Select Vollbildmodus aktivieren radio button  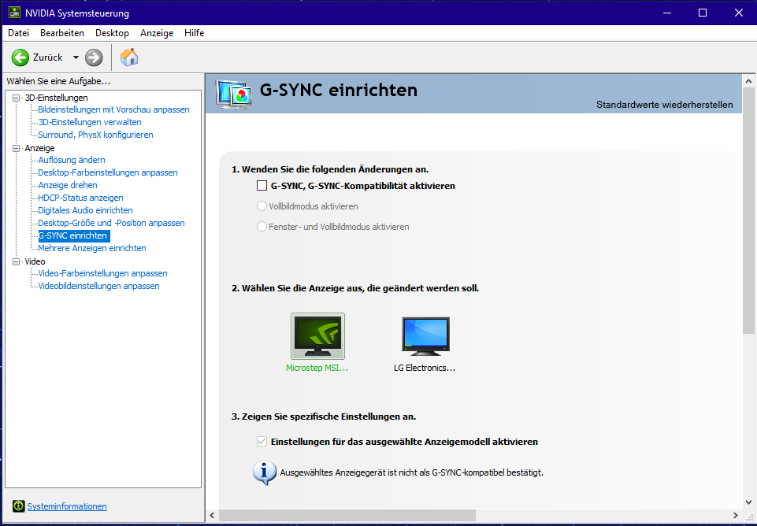tap(262, 206)
